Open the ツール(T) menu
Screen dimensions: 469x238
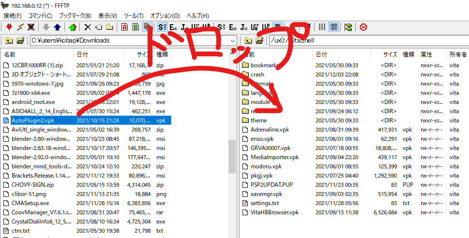134,16
